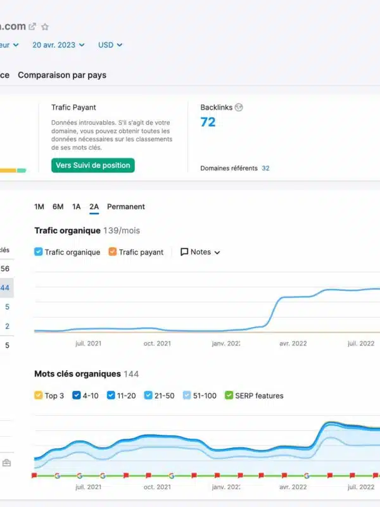Switch to Comparaison par pays tab
The width and height of the screenshot is (380, 507).
click(62, 75)
